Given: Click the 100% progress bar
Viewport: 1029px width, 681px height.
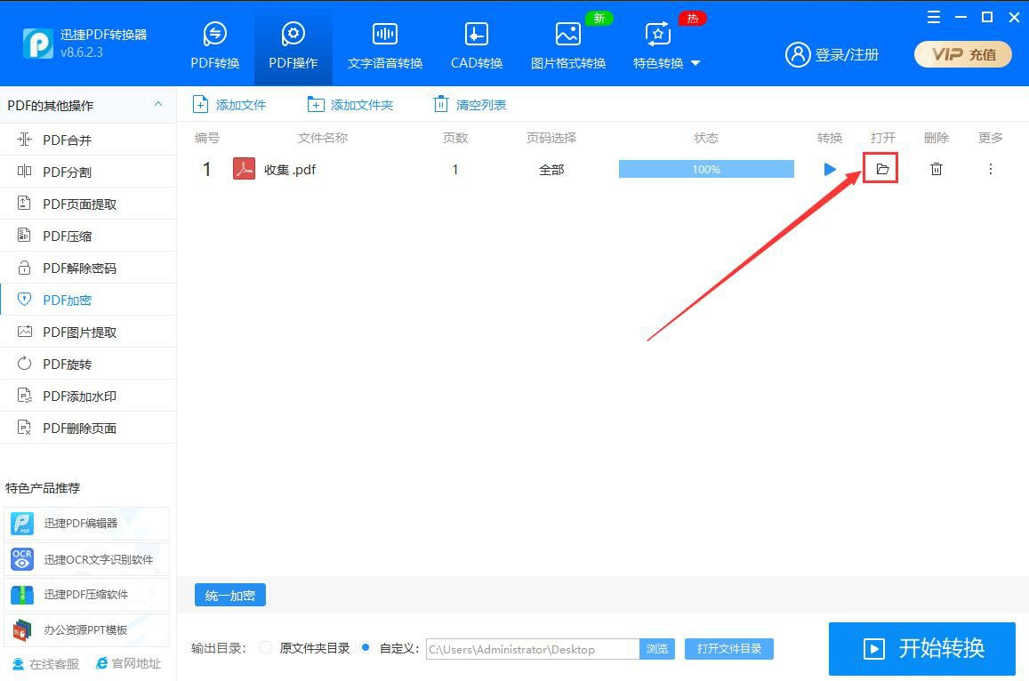Looking at the screenshot, I should tap(706, 169).
